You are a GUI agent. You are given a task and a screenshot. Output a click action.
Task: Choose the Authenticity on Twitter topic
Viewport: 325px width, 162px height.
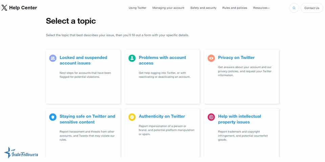(162, 116)
